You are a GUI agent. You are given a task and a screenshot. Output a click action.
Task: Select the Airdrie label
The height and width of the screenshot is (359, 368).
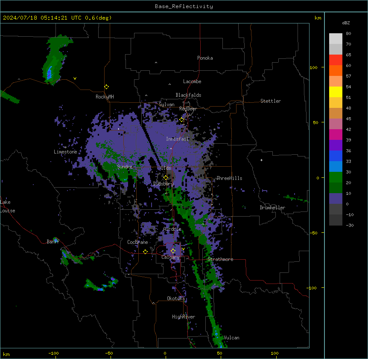(x=172, y=229)
